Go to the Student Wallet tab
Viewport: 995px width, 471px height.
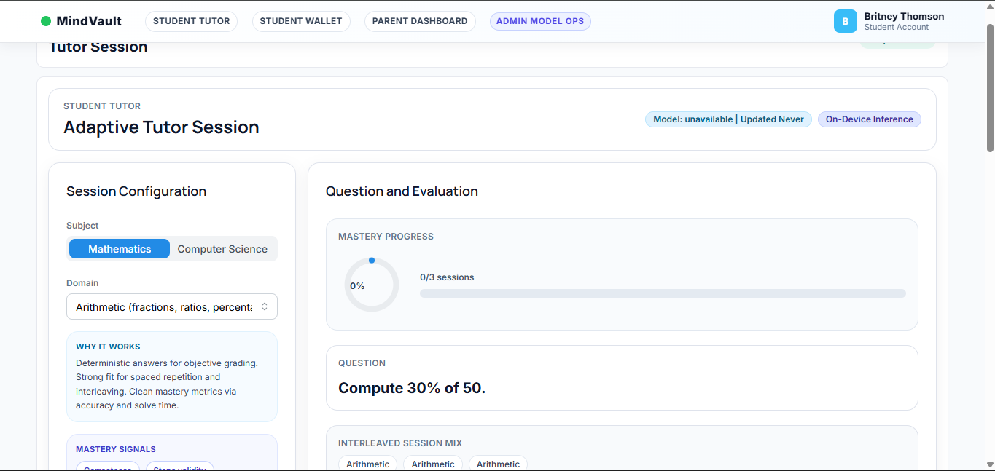click(301, 21)
